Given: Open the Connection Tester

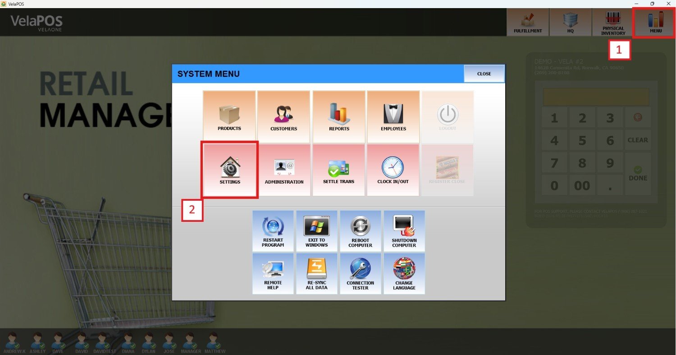Looking at the screenshot, I should 360,274.
